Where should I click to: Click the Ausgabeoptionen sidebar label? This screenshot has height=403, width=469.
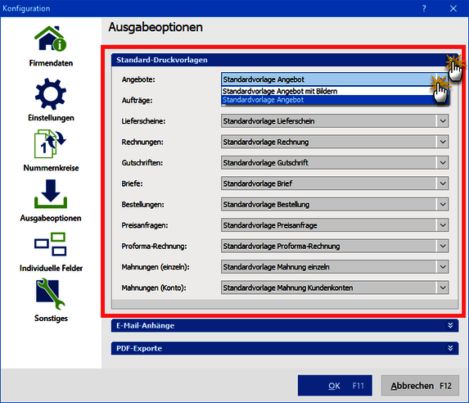[x=51, y=218]
